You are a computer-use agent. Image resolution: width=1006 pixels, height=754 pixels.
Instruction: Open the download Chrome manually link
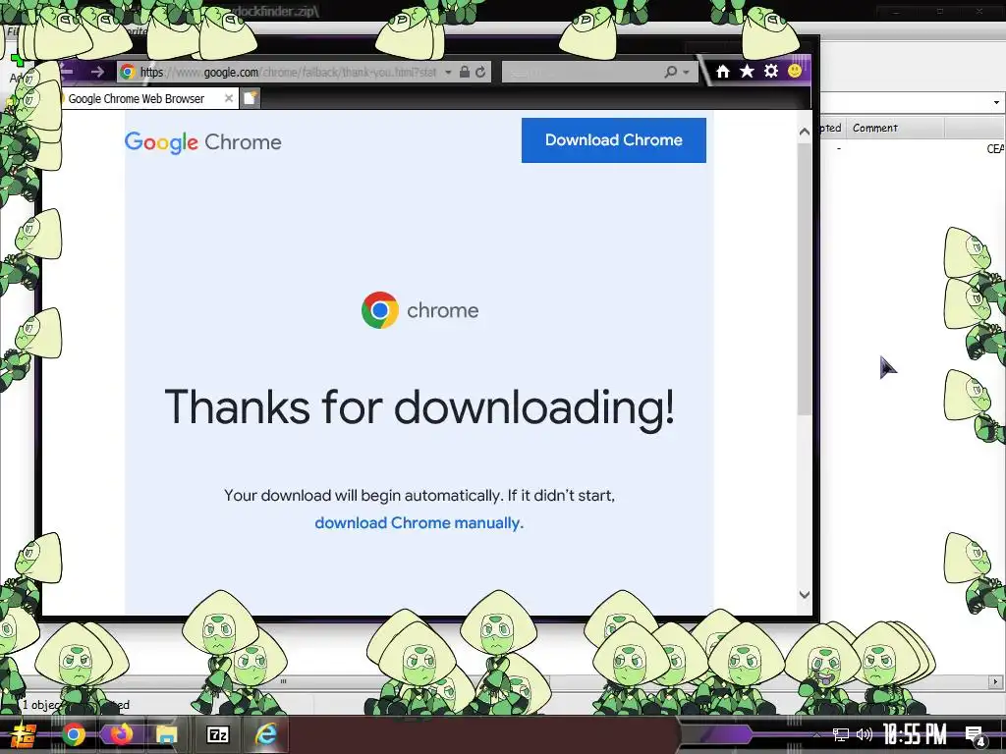pos(419,523)
